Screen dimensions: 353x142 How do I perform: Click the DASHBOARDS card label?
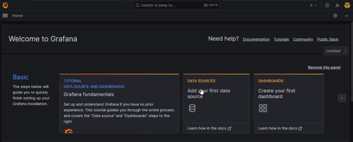click(271, 81)
